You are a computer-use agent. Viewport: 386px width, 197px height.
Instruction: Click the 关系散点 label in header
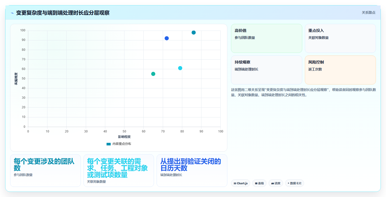point(368,12)
